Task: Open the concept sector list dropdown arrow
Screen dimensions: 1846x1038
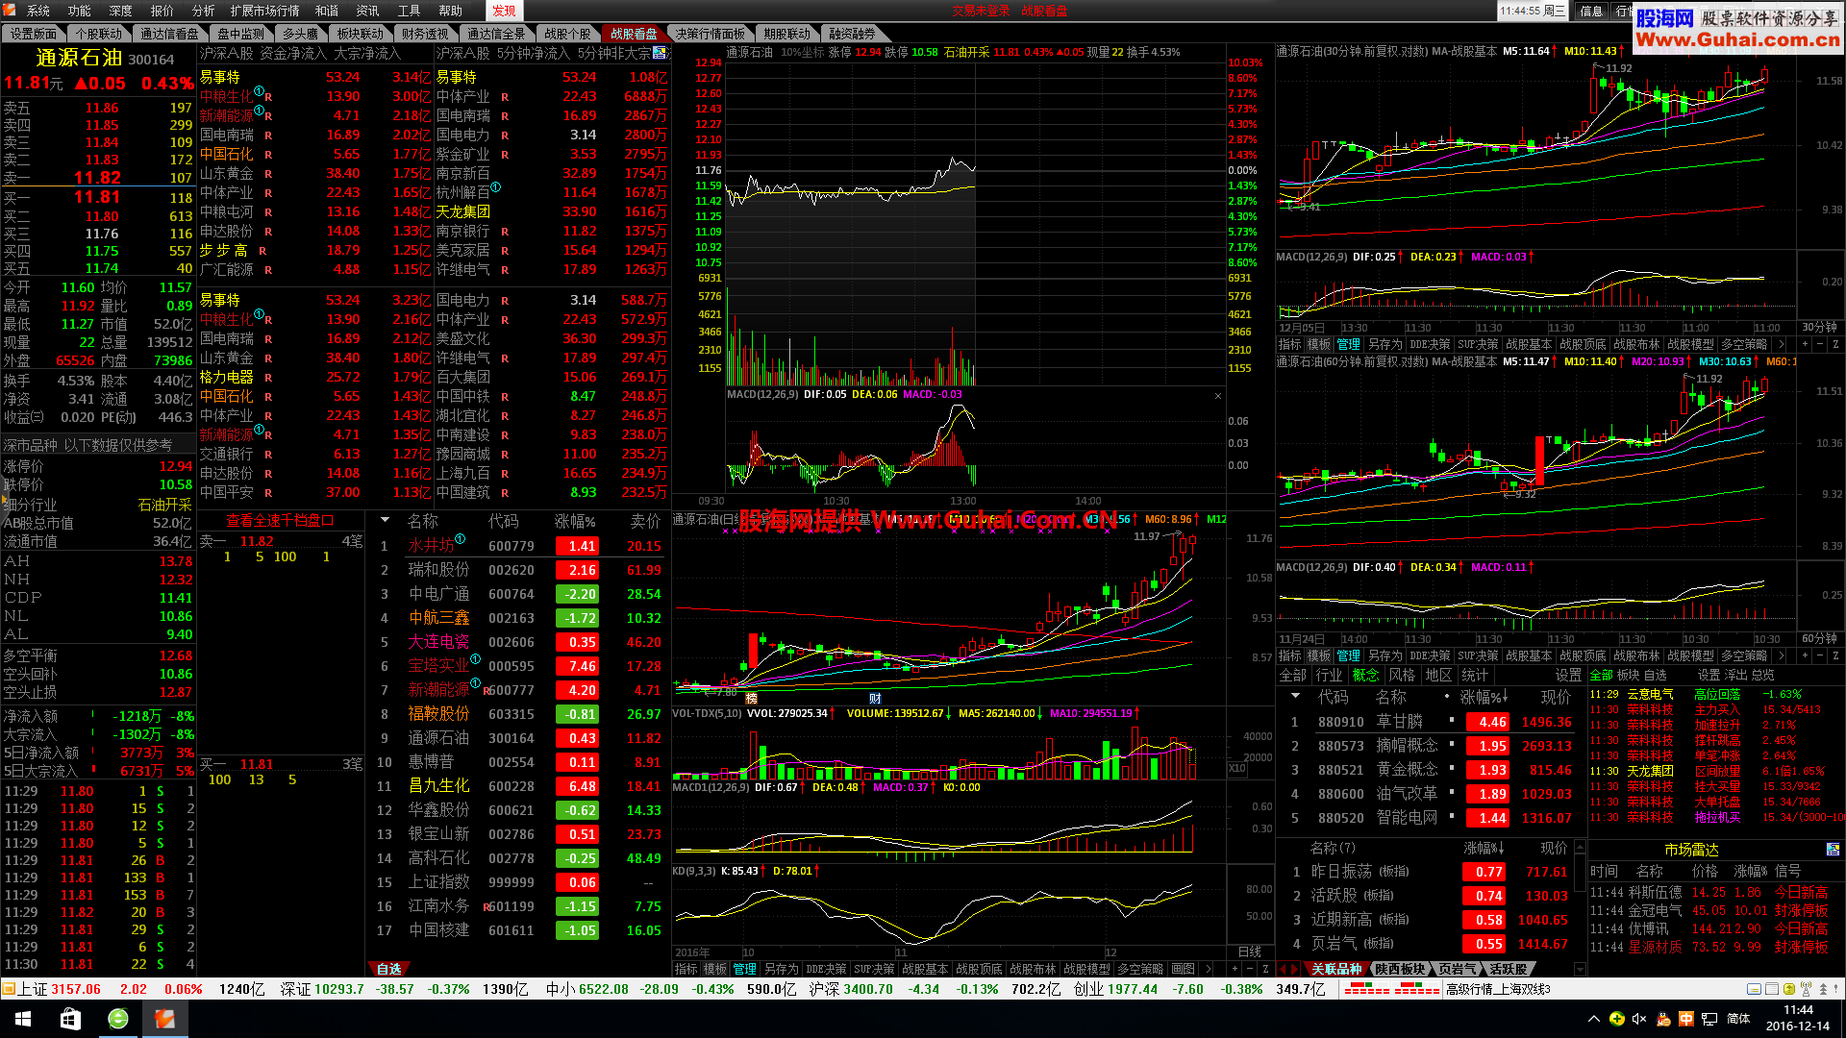Action: coord(1295,696)
